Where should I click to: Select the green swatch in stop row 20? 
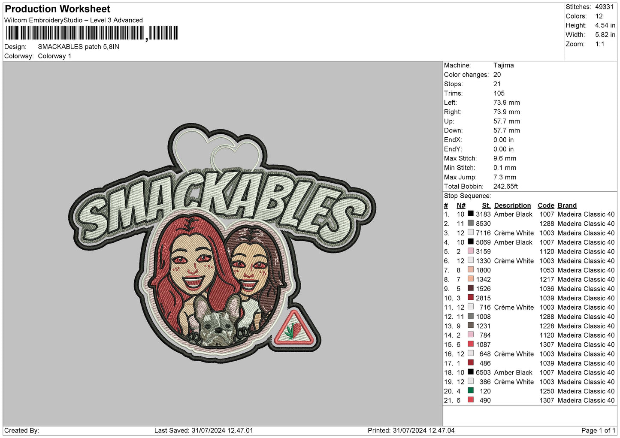pyautogui.click(x=471, y=391)
